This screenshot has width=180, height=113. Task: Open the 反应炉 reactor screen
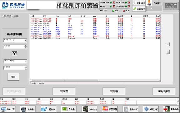[48, 109]
